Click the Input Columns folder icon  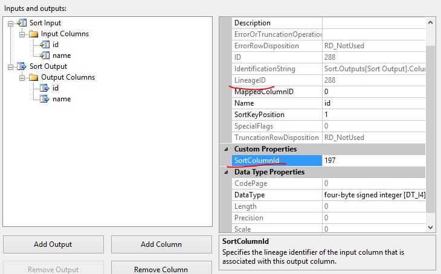point(33,34)
